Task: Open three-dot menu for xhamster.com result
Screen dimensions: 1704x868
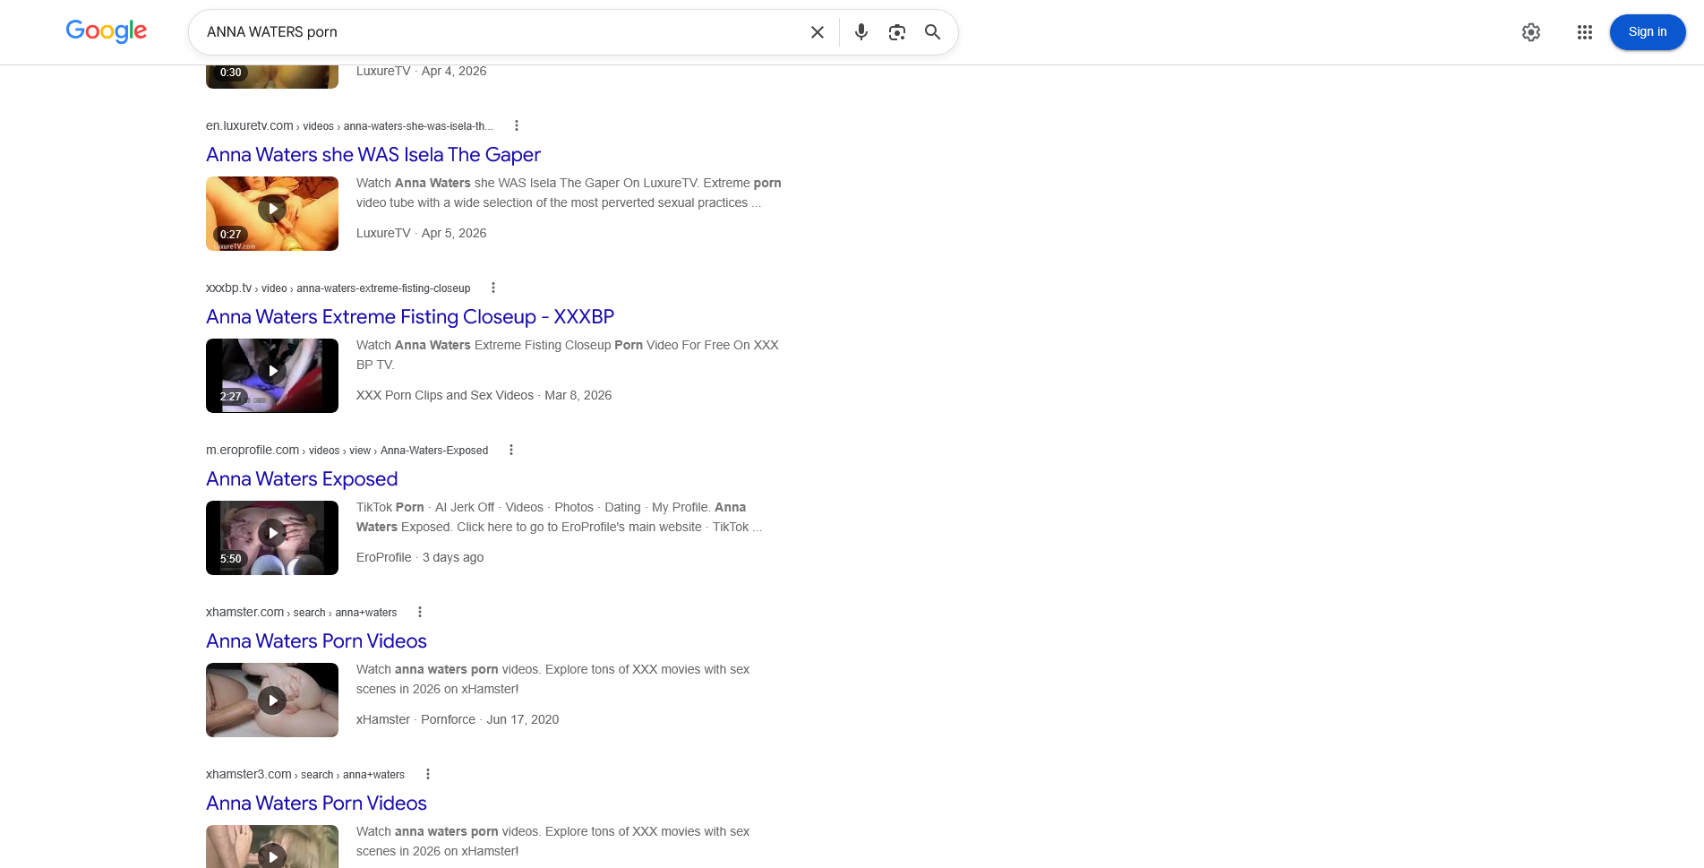Action: tap(420, 612)
